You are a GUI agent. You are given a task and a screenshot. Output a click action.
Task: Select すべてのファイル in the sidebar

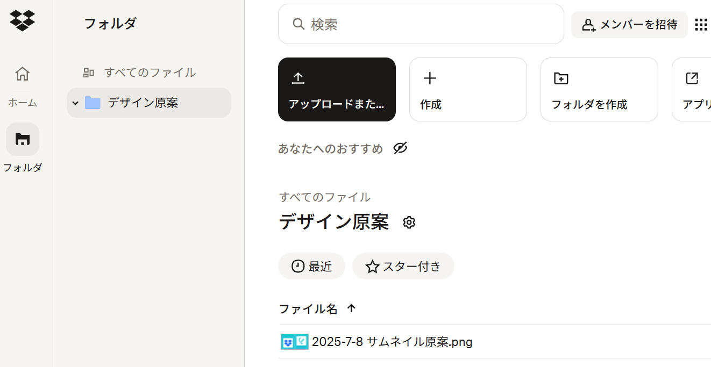(150, 73)
